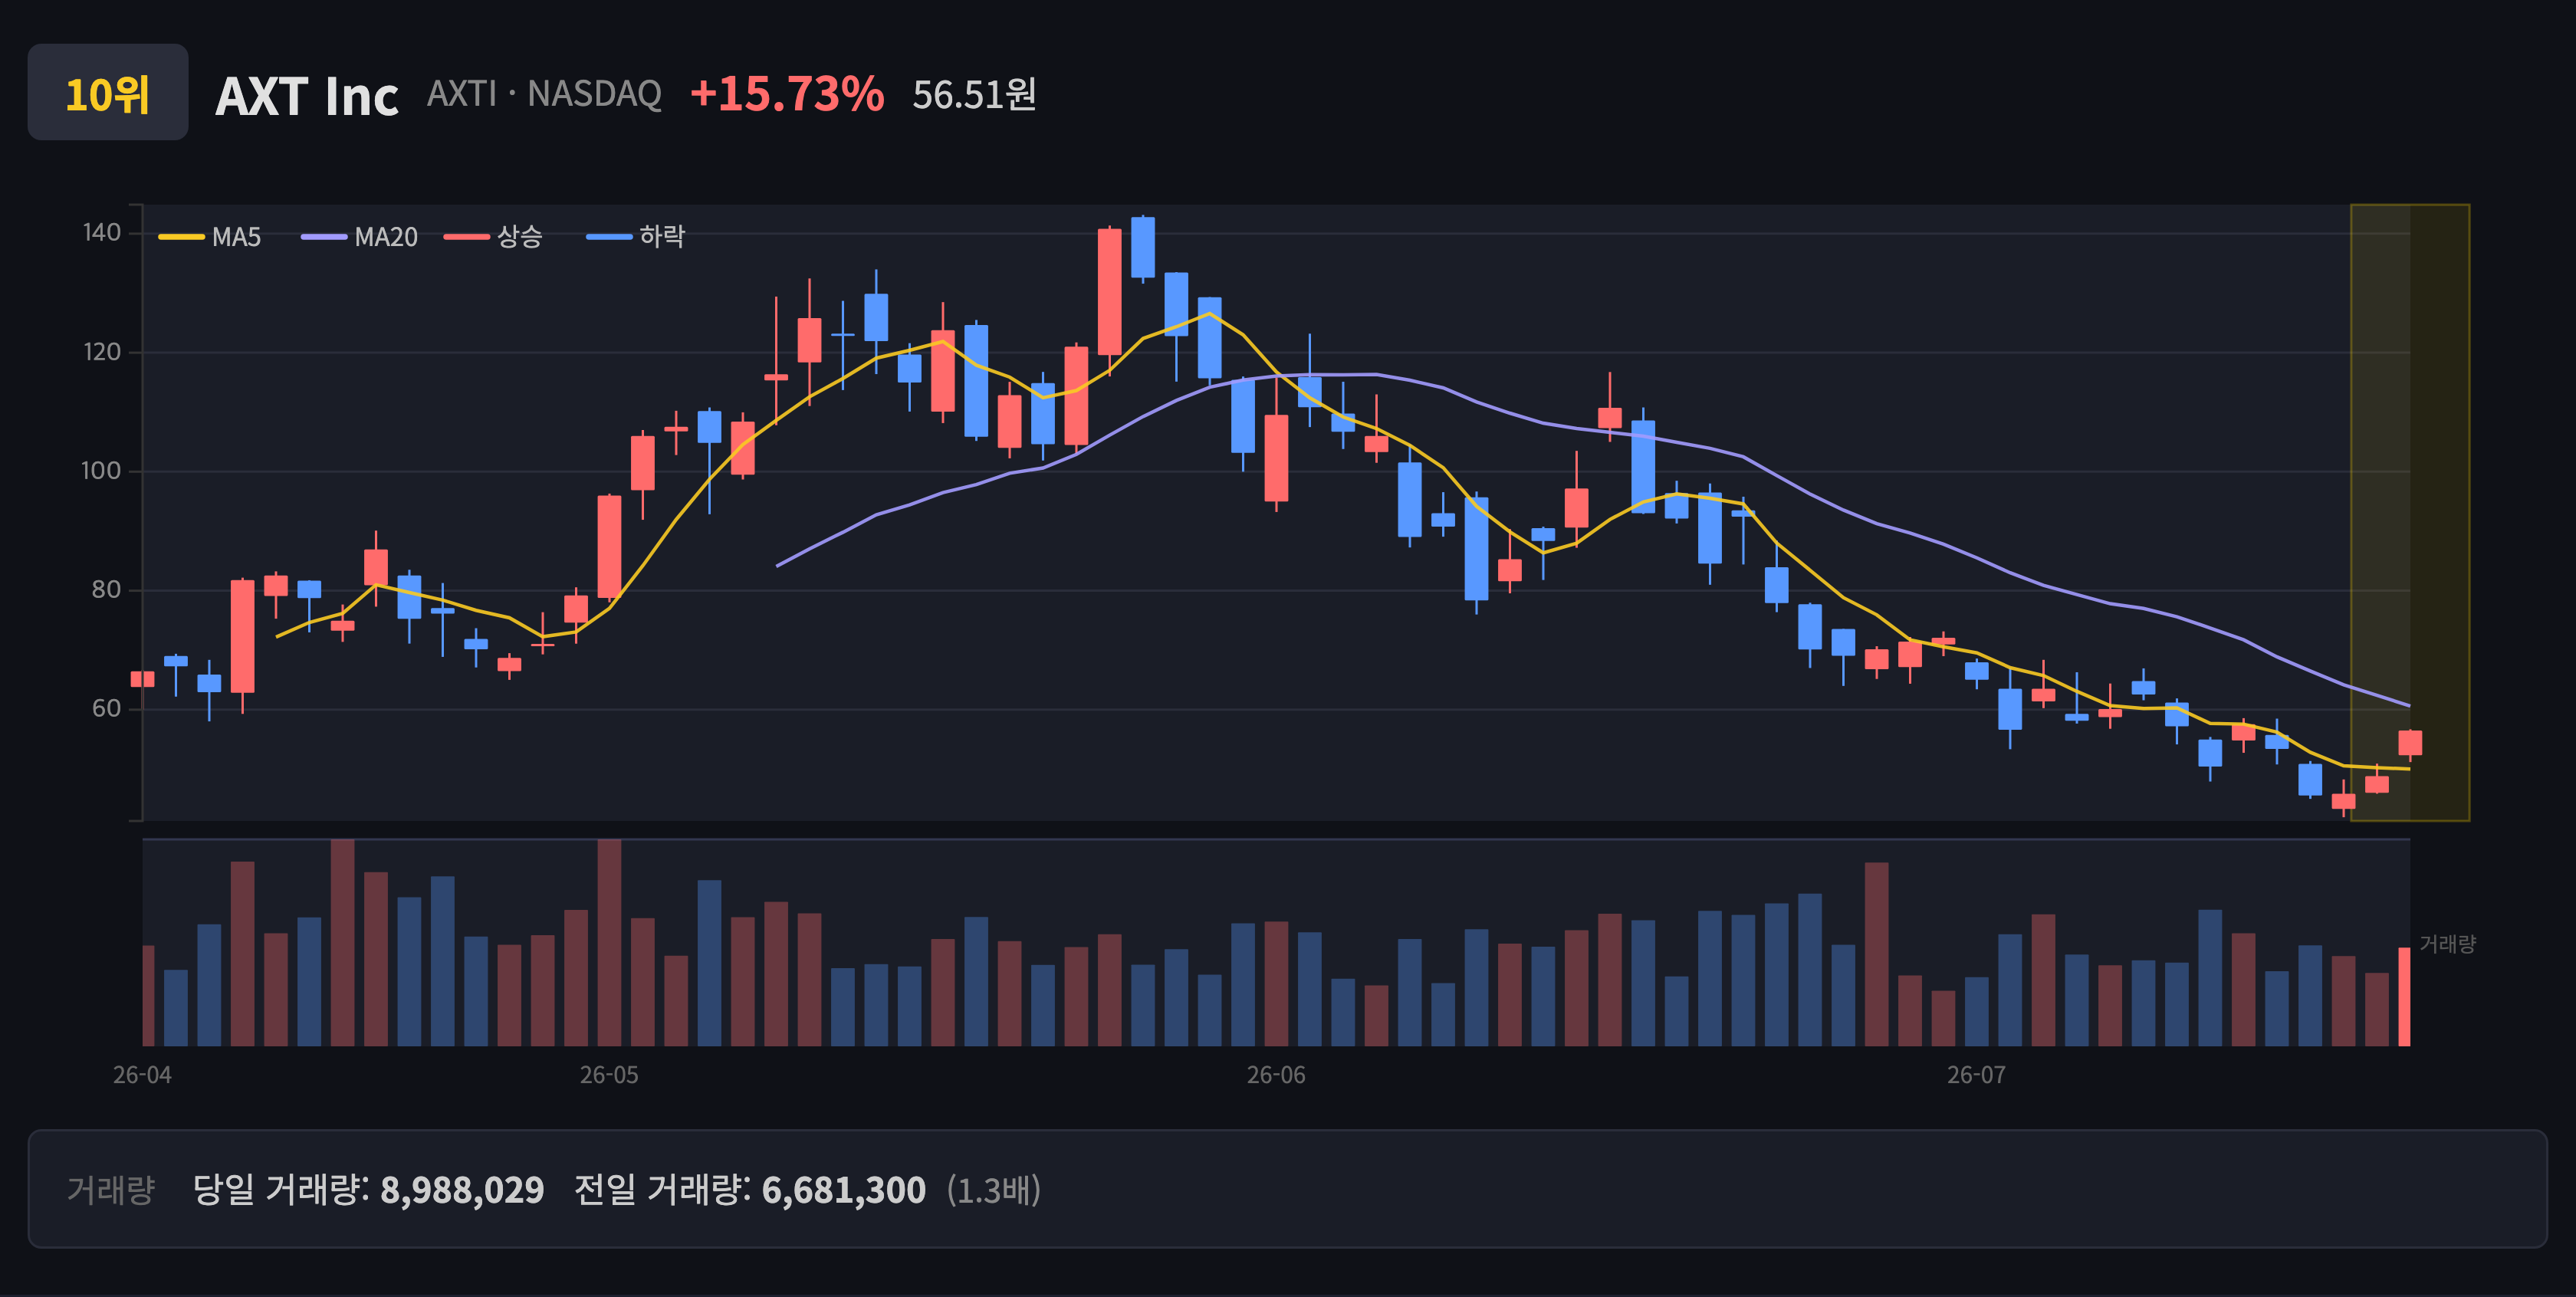Click the AXTI · NASDAQ ticker label
The width and height of the screenshot is (2576, 1297).
coord(544,94)
